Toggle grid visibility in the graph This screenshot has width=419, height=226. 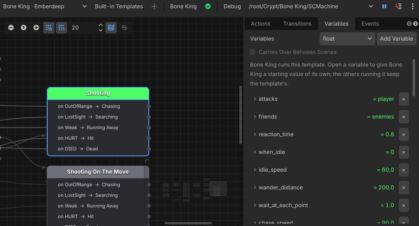coord(49,28)
